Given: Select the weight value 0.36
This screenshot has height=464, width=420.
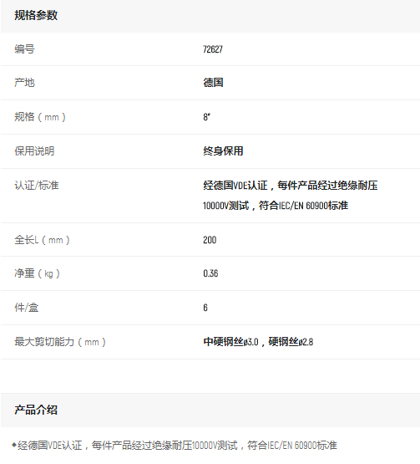Looking at the screenshot, I should pyautogui.click(x=210, y=273).
